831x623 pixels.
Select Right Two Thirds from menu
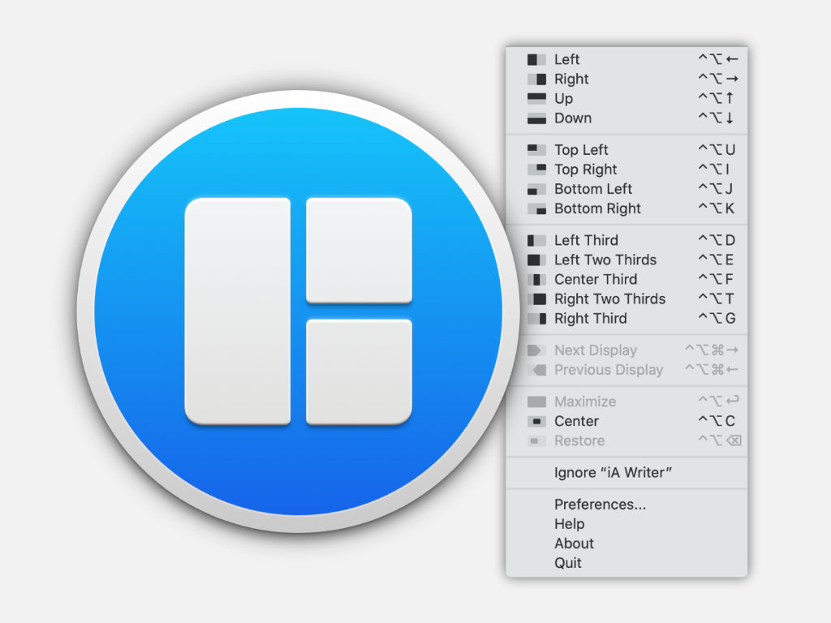[x=626, y=299]
